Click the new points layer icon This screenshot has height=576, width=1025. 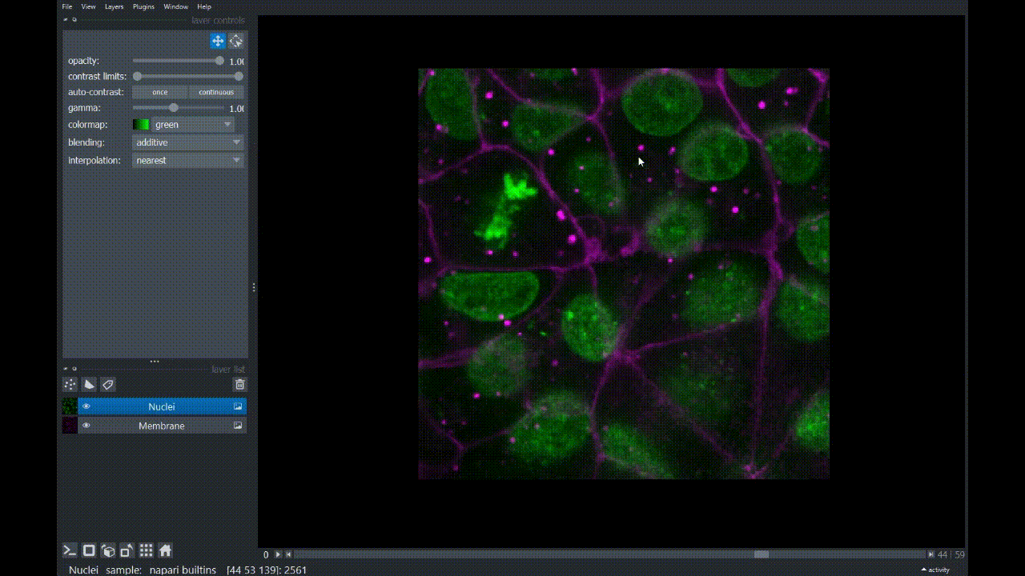click(70, 385)
